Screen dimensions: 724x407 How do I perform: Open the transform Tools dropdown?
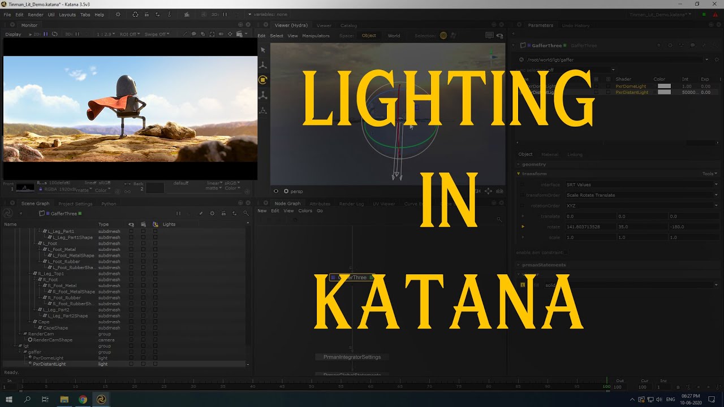[710, 174]
